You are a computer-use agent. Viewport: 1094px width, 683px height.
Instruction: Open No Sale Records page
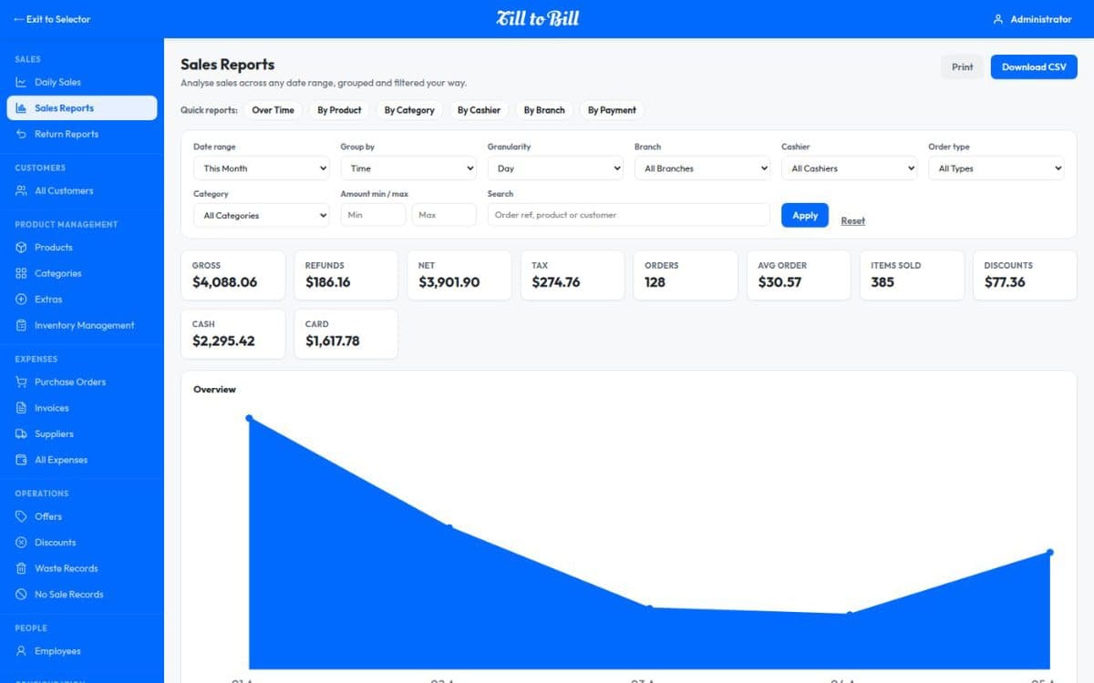[x=82, y=594]
